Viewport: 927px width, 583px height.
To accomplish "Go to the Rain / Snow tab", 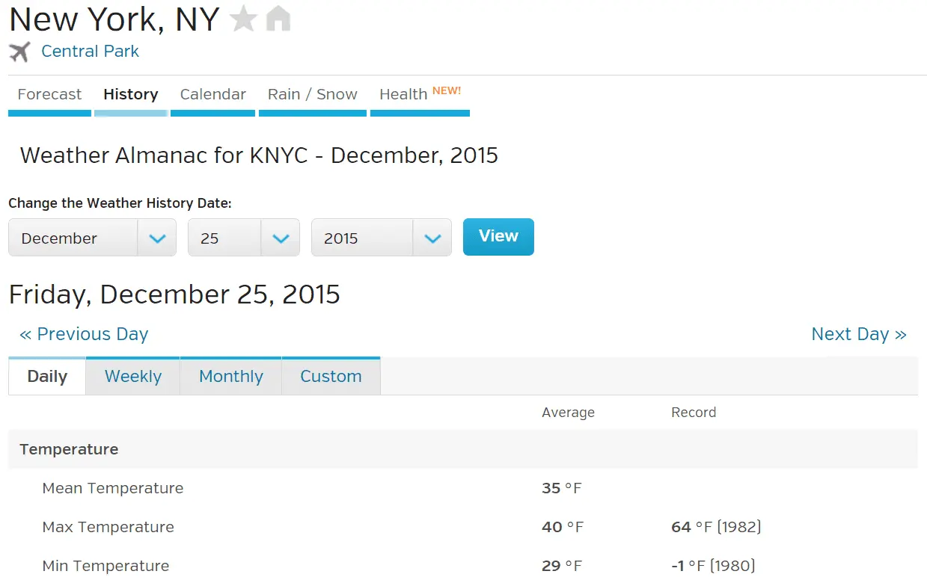I will [x=312, y=95].
